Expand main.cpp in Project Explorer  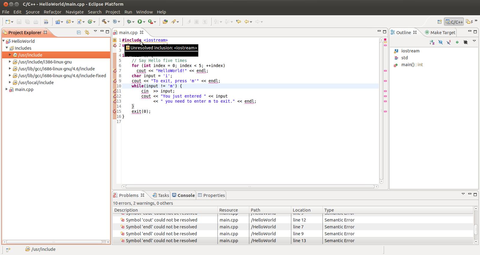tap(7, 89)
